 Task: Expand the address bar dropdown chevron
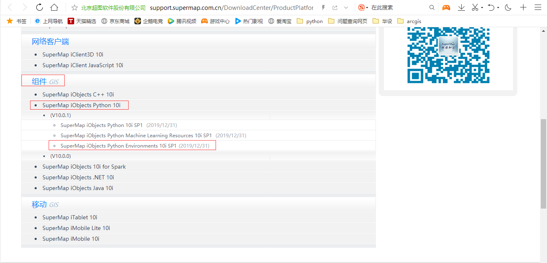click(x=346, y=7)
